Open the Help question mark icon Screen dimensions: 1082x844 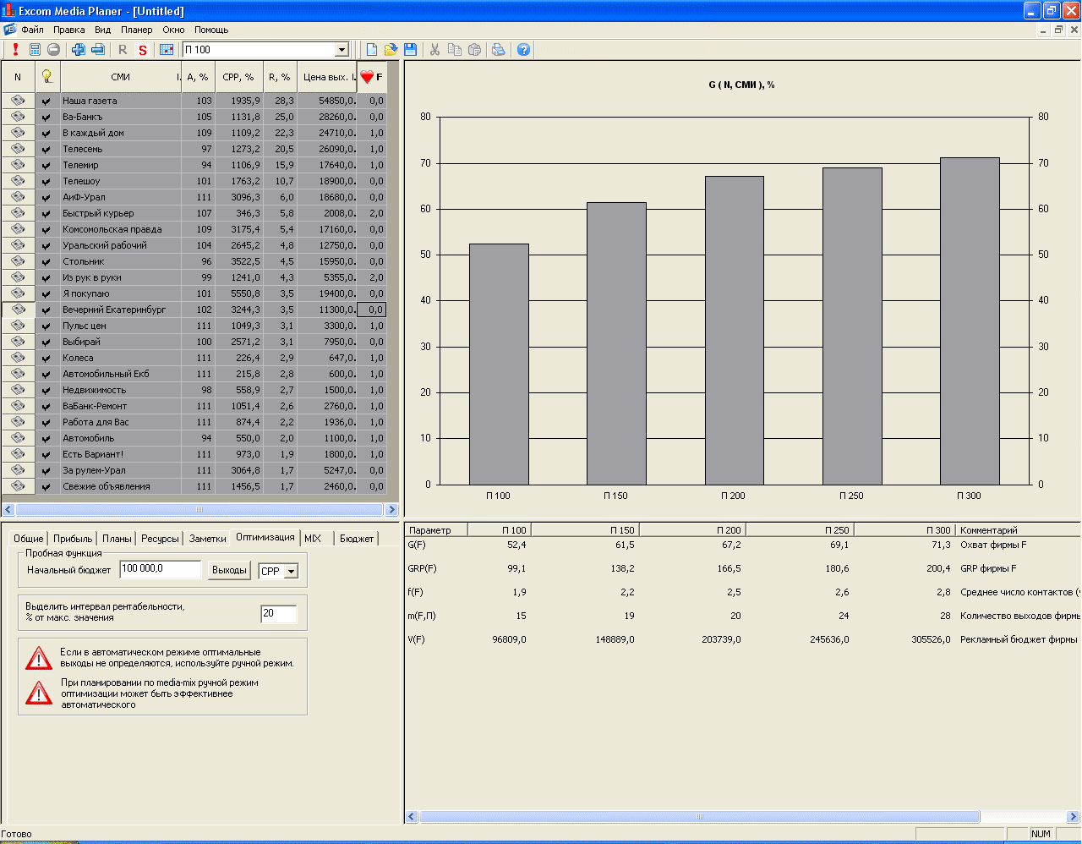pyautogui.click(x=523, y=50)
